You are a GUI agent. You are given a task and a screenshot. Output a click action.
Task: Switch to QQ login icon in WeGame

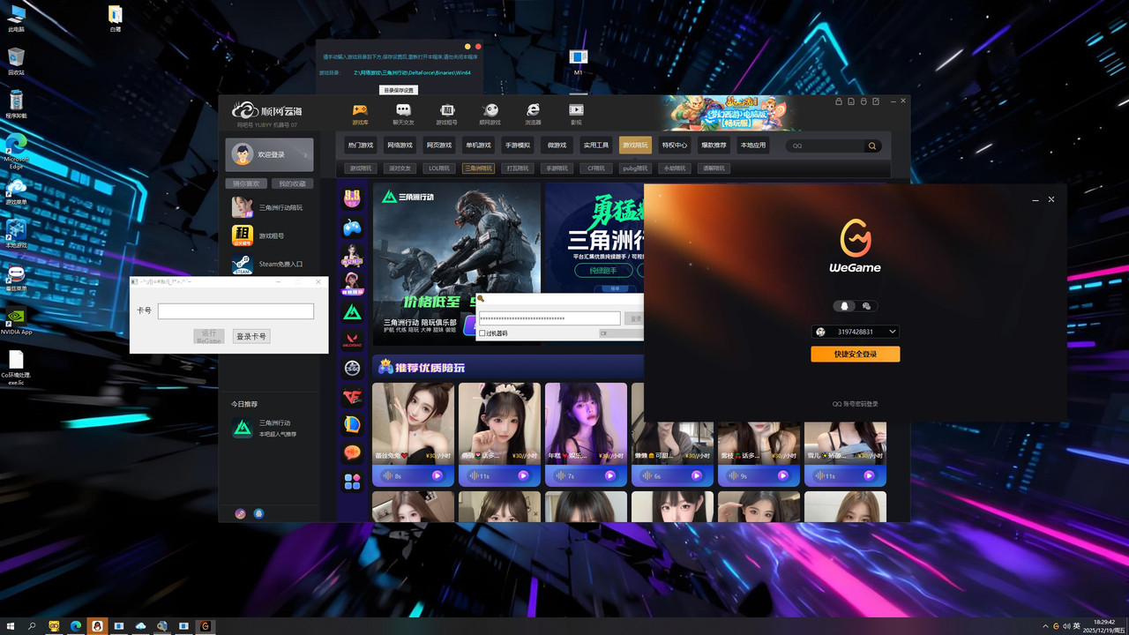pyautogui.click(x=844, y=306)
